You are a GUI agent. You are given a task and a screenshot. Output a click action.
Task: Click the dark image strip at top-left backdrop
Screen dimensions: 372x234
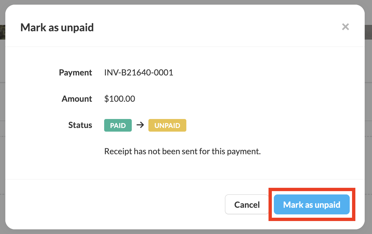pos(2,32)
